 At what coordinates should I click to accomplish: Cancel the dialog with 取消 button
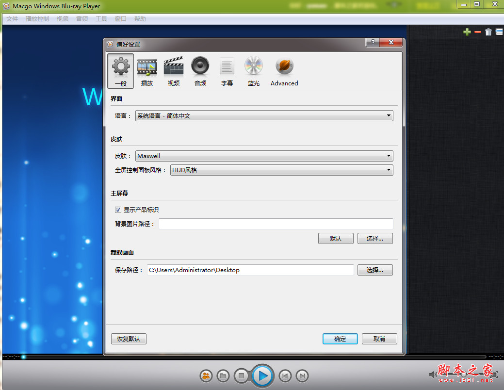click(379, 339)
